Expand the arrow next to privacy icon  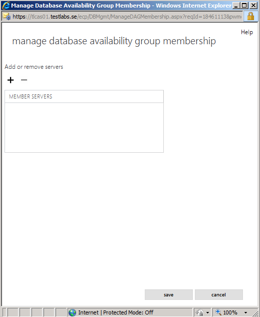(x=207, y=313)
